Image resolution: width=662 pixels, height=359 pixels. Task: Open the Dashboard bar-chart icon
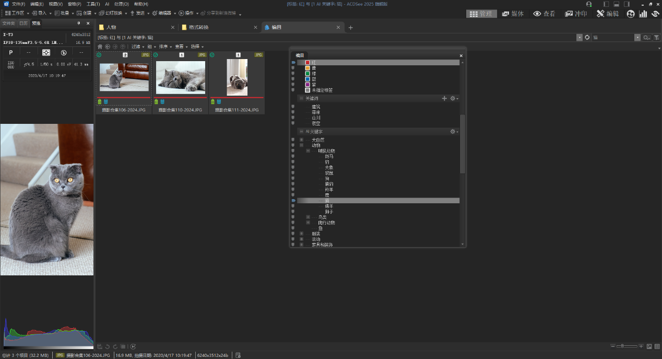click(x=643, y=14)
